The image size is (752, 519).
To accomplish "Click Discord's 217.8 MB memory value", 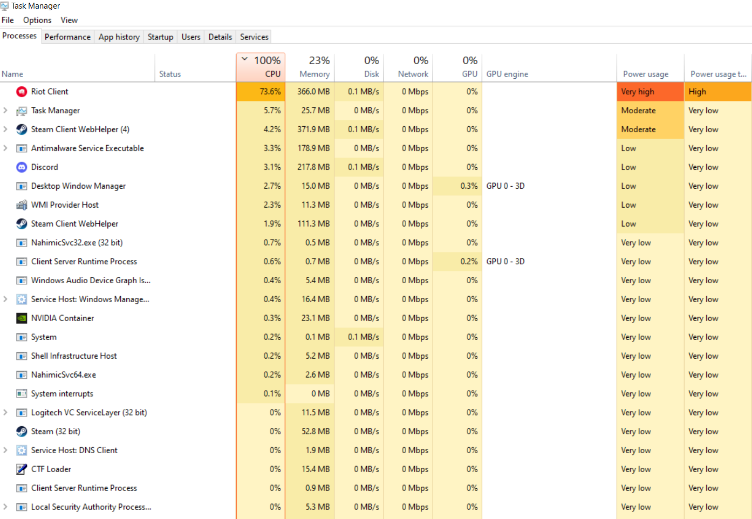I will (x=313, y=167).
